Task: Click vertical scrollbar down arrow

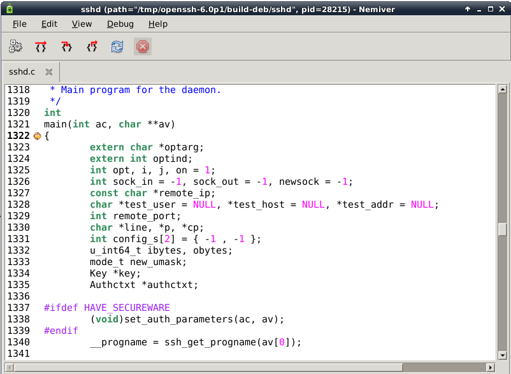Action: pyautogui.click(x=502, y=355)
